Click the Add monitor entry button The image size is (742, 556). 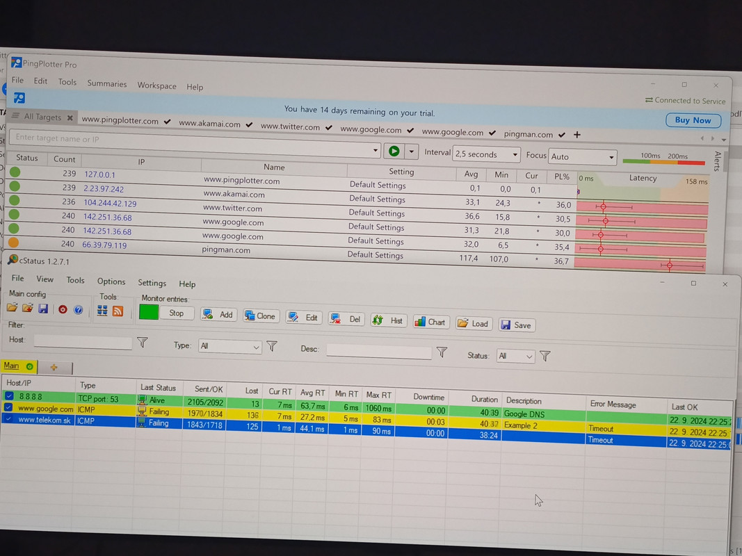pos(218,315)
